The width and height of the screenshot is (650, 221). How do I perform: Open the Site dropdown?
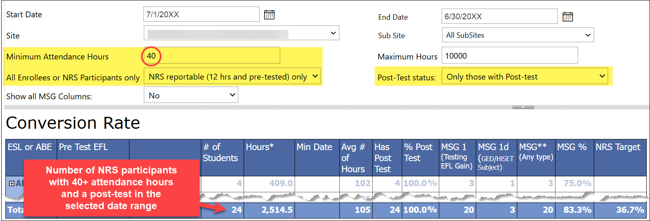(x=241, y=33)
